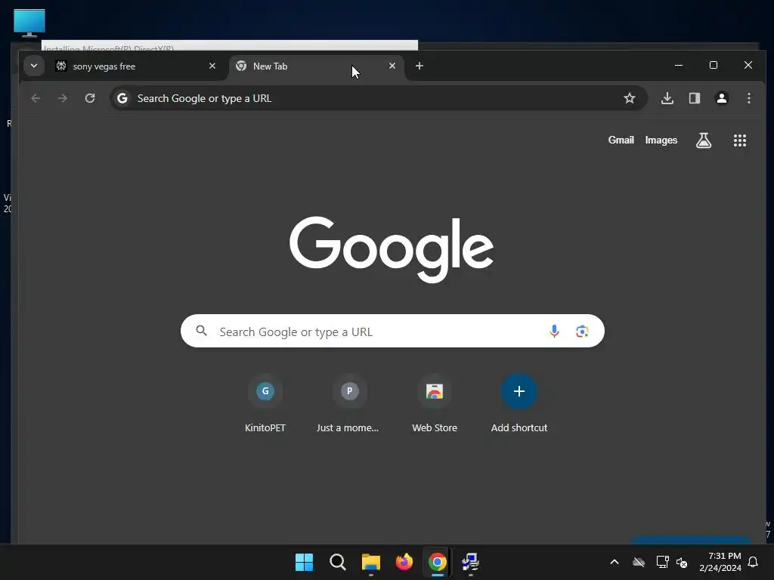Click the magnifier icon in search box
Viewport: 774px width, 580px height.
[201, 331]
